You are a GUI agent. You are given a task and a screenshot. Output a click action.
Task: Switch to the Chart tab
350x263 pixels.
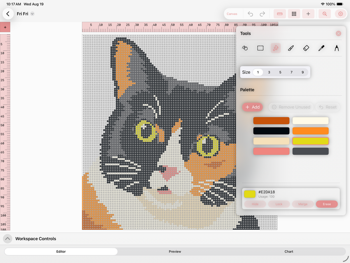(x=289, y=251)
